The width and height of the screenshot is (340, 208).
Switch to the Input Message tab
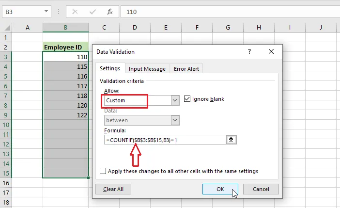[x=147, y=69]
